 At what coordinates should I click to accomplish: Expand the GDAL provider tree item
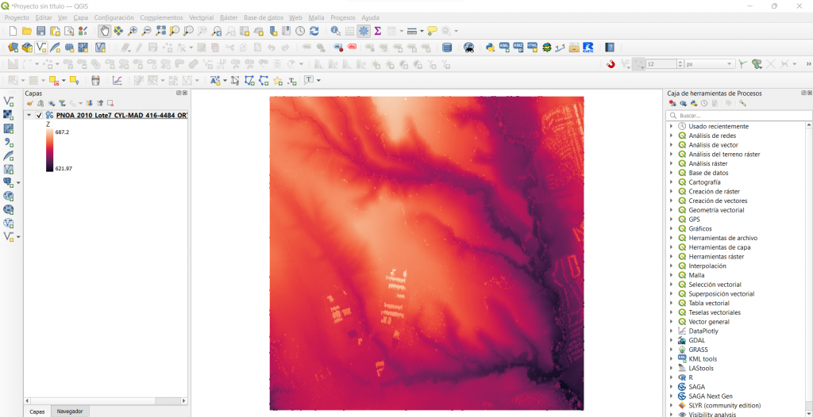pos(671,340)
